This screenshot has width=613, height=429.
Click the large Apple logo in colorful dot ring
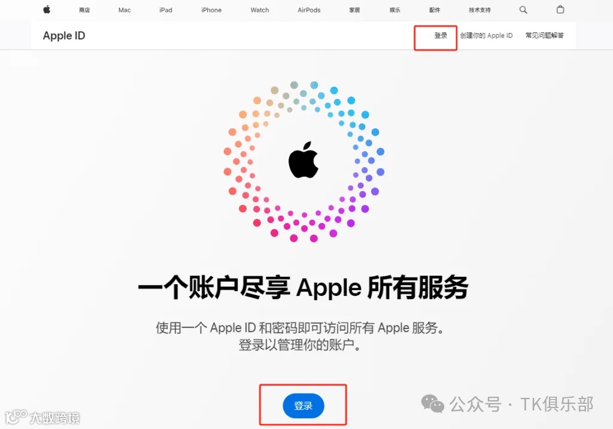coord(304,160)
